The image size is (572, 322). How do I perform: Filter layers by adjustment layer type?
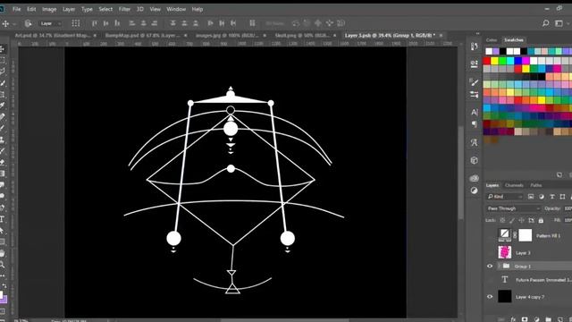tap(542, 197)
